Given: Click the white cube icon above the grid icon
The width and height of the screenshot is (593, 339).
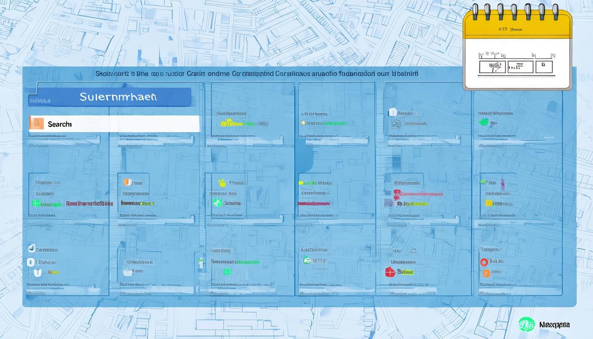Looking at the screenshot, I should (392, 113).
